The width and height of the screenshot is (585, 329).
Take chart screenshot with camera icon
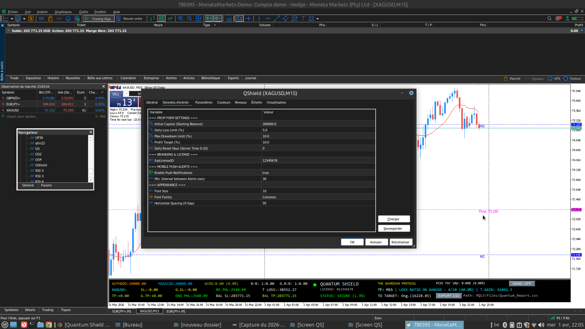tap(229, 19)
